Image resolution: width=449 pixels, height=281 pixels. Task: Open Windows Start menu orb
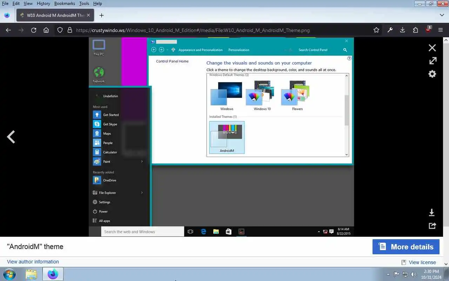pyautogui.click(x=9, y=274)
